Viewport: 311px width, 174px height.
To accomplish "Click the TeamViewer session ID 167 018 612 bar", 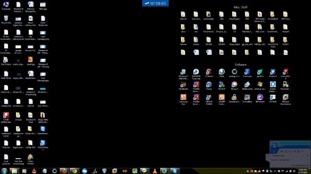I will click(x=155, y=3).
